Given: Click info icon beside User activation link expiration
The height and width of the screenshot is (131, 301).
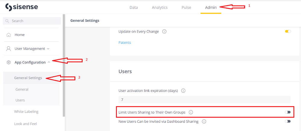Looking at the screenshot, I should [183, 91].
